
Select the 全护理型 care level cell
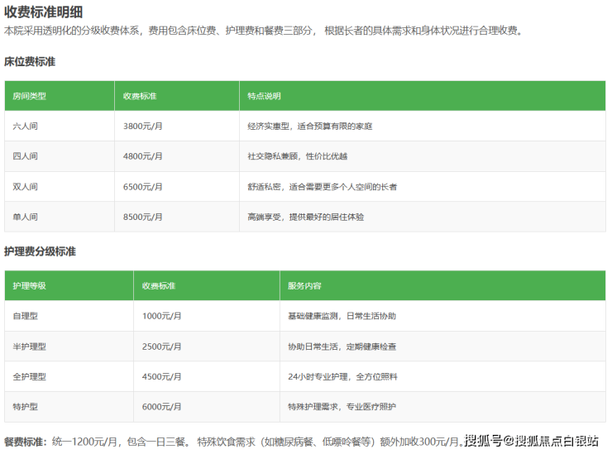click(x=29, y=376)
